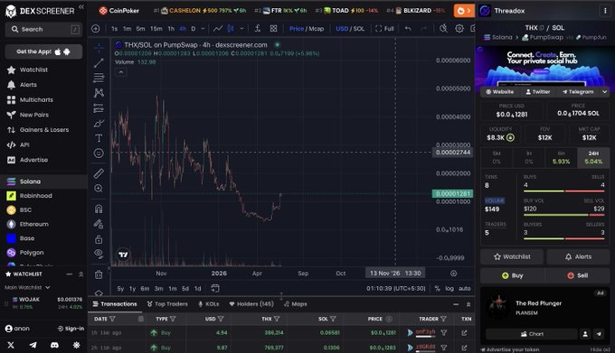Open WOJAK watchlist entry
Screen dimensions: 615x353
[x=43, y=303]
